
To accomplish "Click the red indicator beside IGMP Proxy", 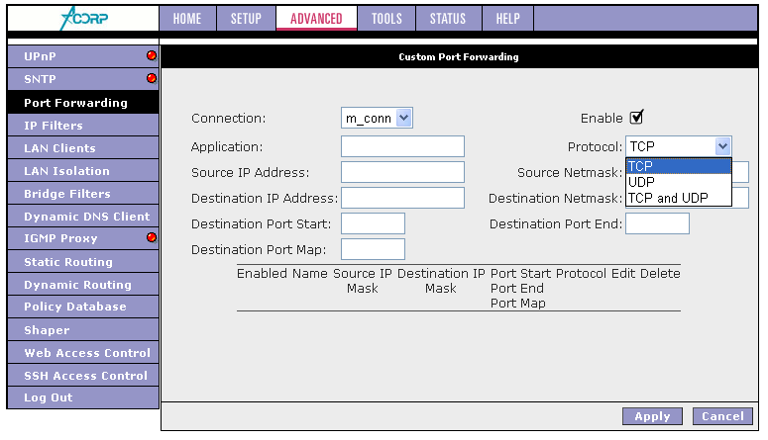I will [152, 238].
